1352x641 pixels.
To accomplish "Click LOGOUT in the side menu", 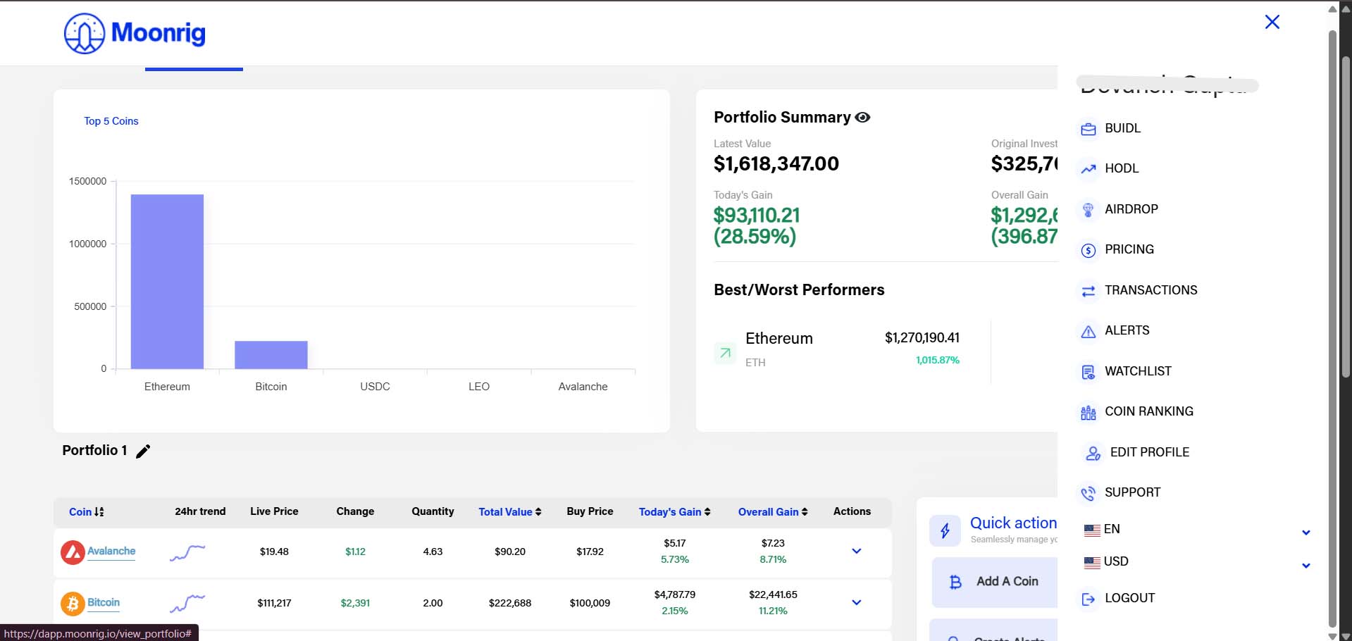I will point(1129,598).
